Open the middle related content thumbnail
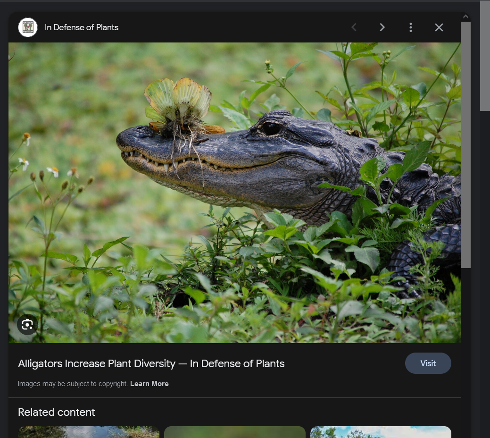Image resolution: width=490 pixels, height=438 pixels. tap(235, 432)
